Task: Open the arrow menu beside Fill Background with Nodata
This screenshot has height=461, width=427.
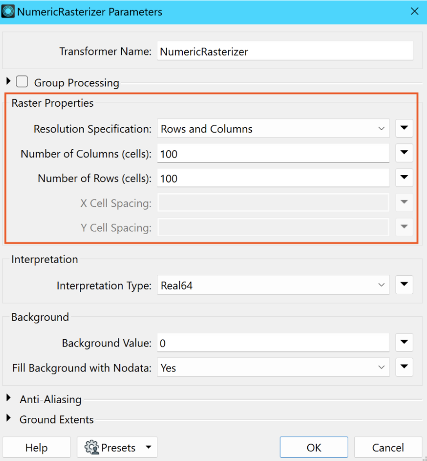Action: 404,367
